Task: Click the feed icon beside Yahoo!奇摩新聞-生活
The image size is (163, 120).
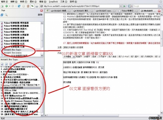Action: pyautogui.click(x=2, y=44)
